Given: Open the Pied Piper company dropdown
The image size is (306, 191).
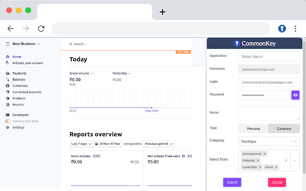Looking at the screenshot, I should pos(269,141).
